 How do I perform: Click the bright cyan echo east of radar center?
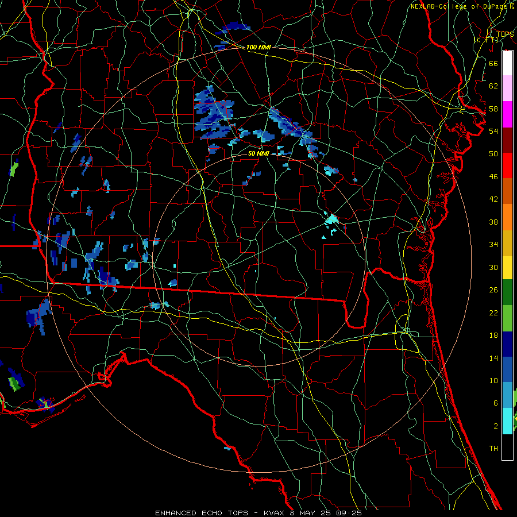click(x=331, y=219)
